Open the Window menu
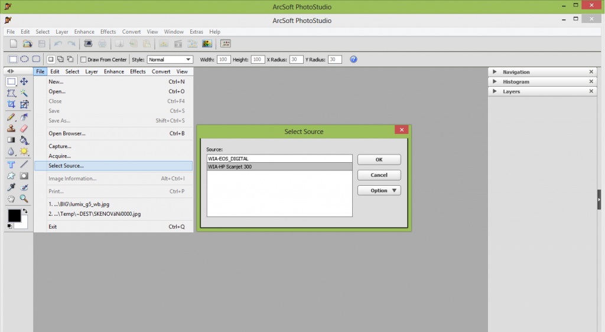This screenshot has width=605, height=332. pos(174,32)
